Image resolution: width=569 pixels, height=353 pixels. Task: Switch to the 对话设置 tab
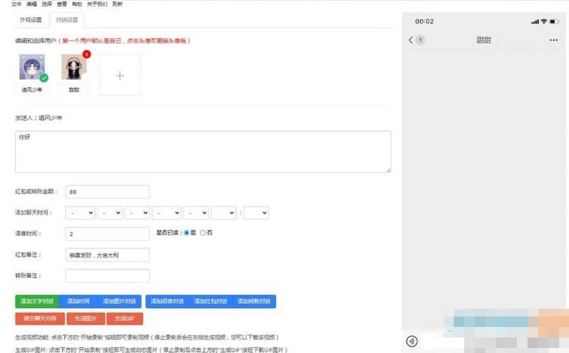coord(67,20)
